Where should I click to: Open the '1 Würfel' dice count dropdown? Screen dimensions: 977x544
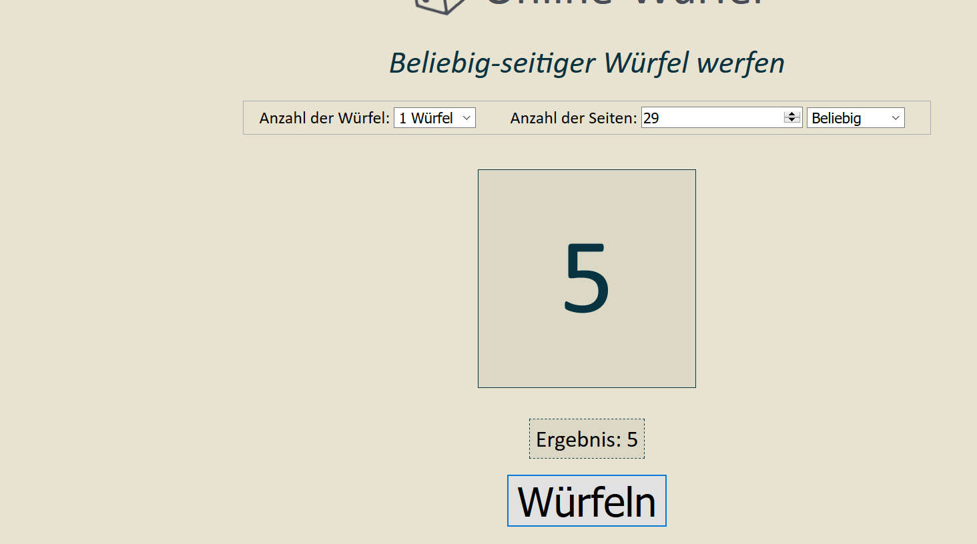tap(434, 118)
